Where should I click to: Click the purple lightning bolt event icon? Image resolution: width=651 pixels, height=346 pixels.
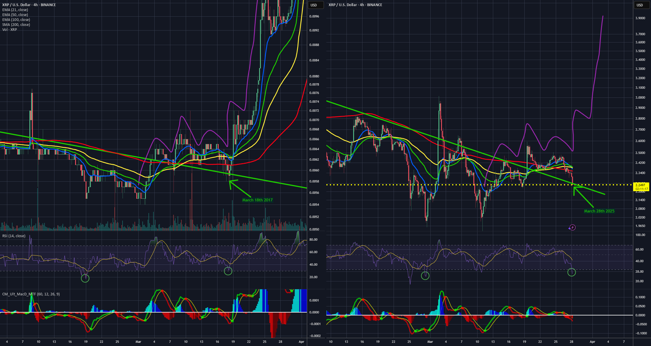click(572, 228)
